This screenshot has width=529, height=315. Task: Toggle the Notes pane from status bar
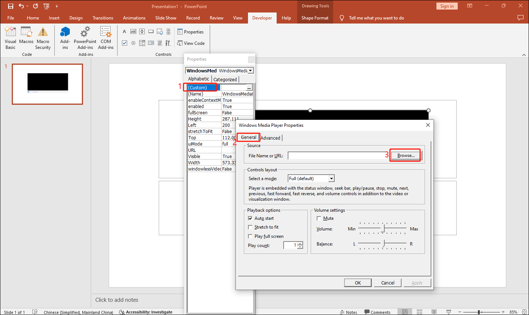tap(348, 312)
